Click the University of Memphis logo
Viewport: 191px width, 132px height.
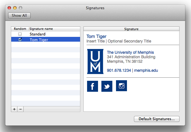95,62
